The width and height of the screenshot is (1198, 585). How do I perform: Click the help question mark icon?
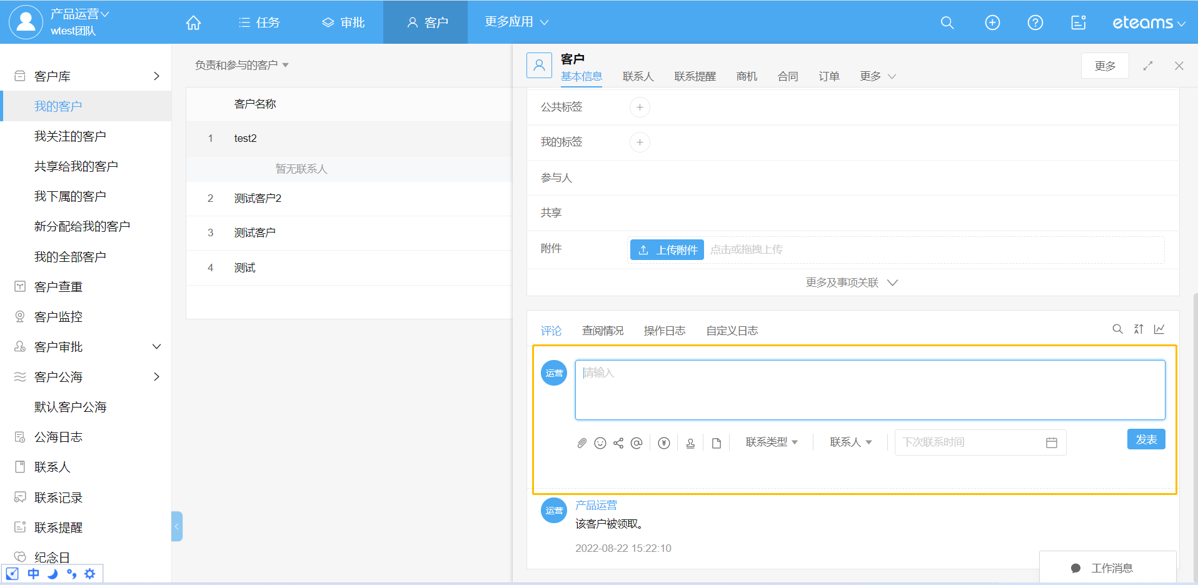click(x=1035, y=22)
